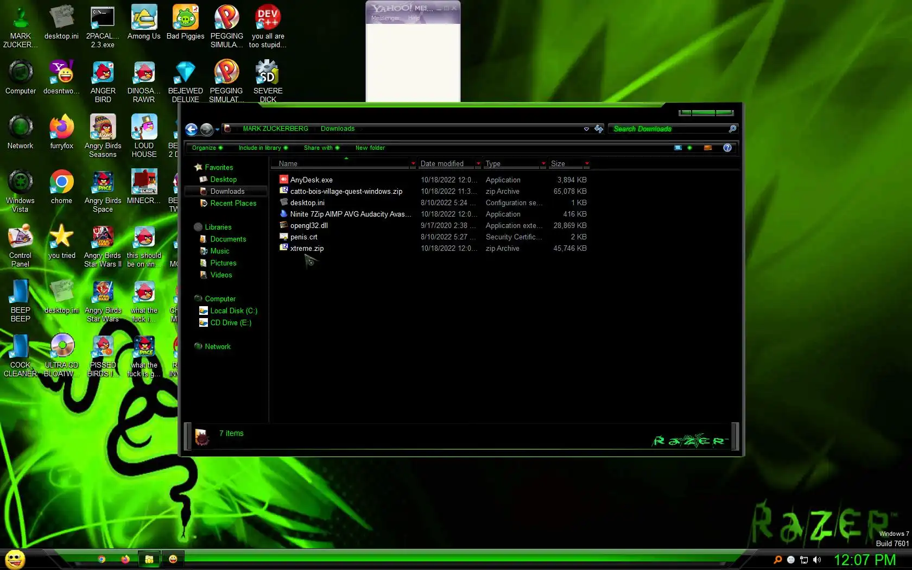Open the Size column filter dropdown
The width and height of the screenshot is (912, 570).
click(587, 163)
